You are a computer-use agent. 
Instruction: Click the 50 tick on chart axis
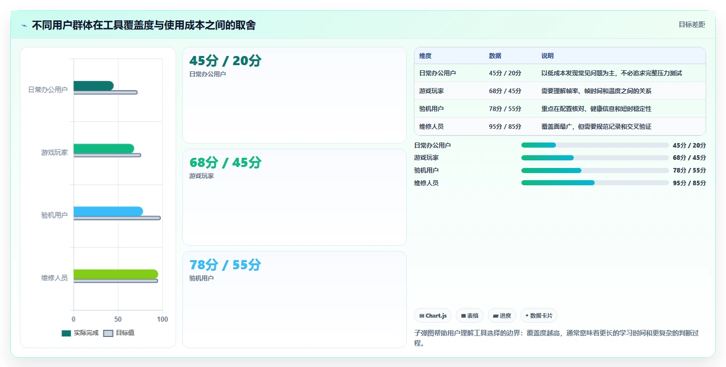coord(118,319)
